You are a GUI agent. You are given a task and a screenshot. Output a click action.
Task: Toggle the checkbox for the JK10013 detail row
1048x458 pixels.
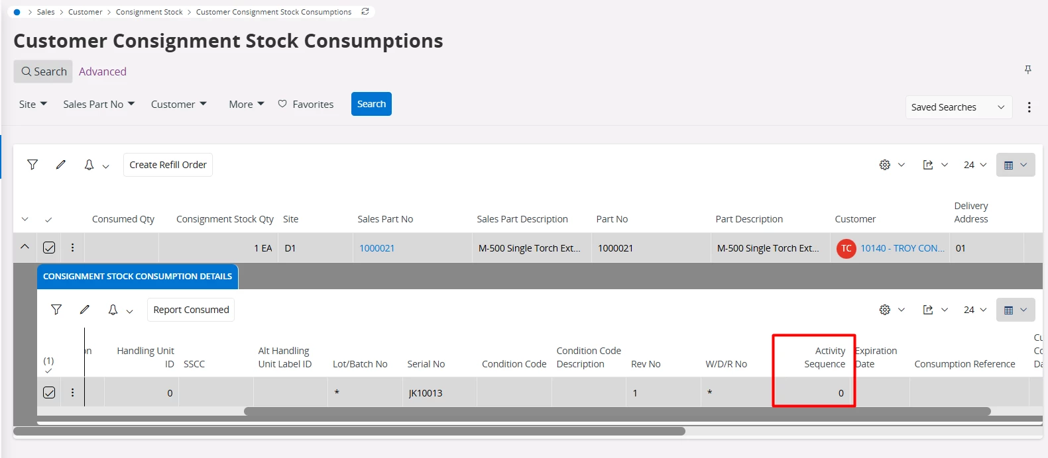tap(49, 392)
